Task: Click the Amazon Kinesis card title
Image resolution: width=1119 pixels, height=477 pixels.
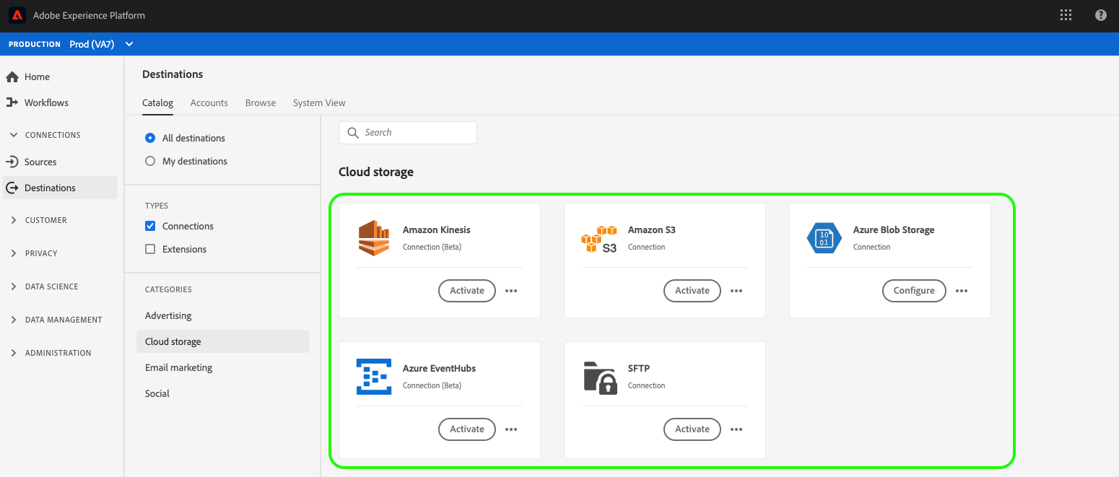Action: click(437, 230)
